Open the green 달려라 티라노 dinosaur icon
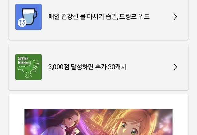The height and width of the screenshot is (135, 197). coord(28,67)
